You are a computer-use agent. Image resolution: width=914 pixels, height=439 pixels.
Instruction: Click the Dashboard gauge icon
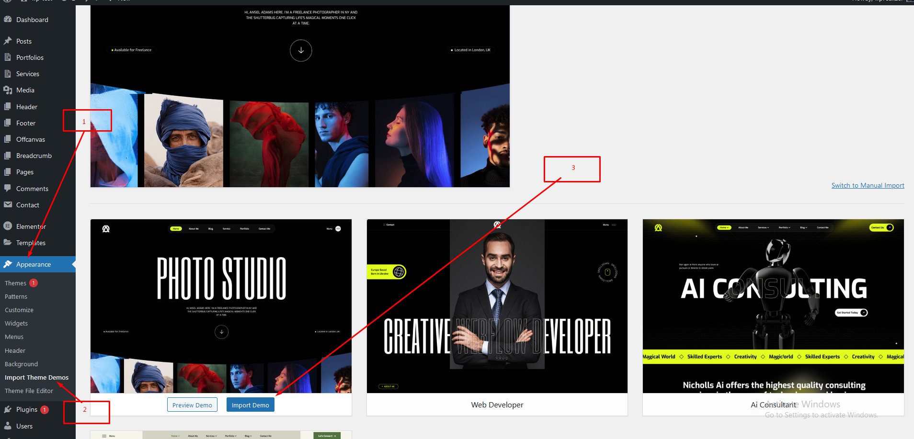point(8,20)
